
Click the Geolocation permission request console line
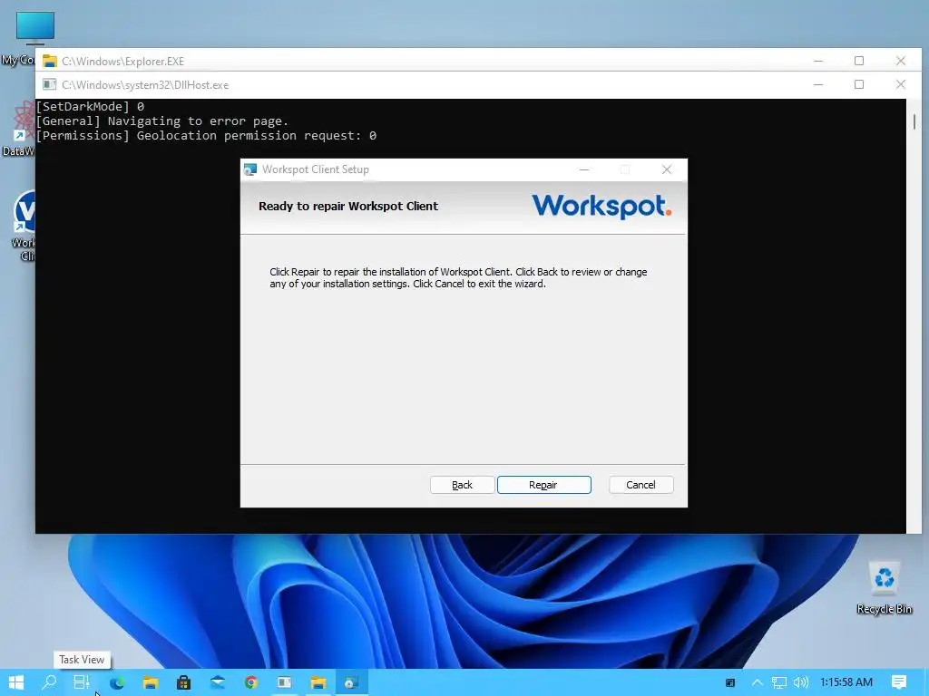pos(206,136)
